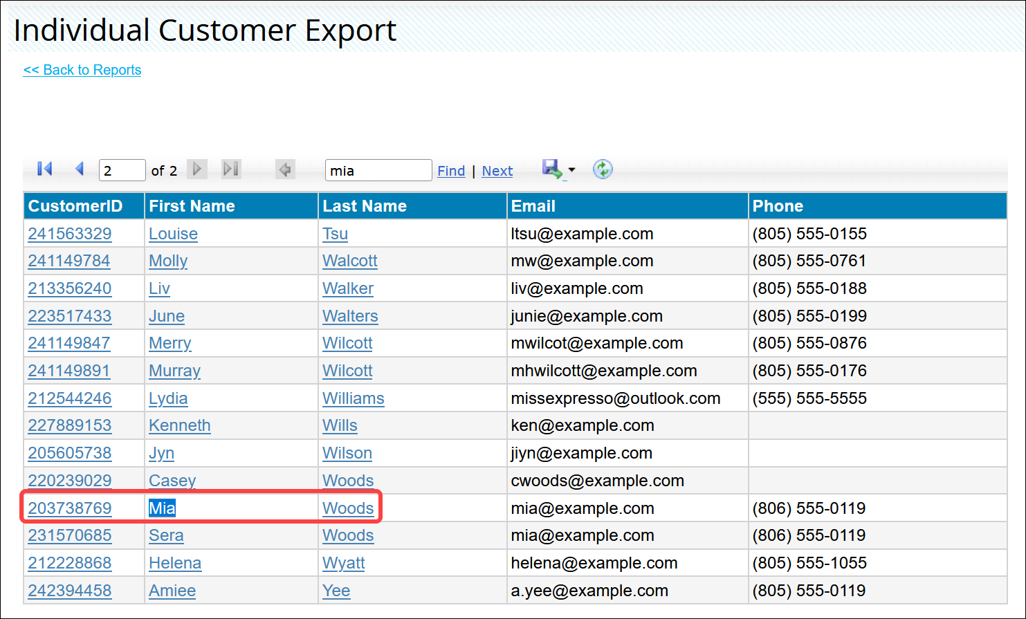Click first name Helena
Screen dimensions: 1026x619
[175, 563]
